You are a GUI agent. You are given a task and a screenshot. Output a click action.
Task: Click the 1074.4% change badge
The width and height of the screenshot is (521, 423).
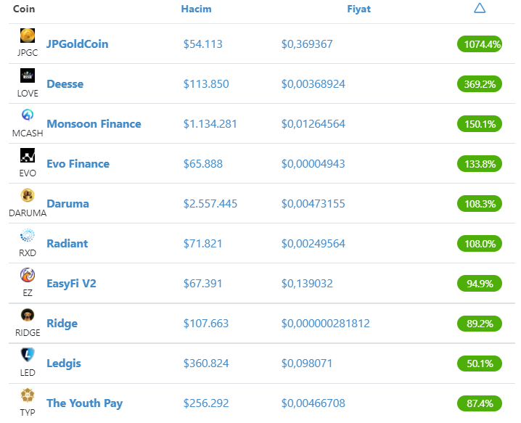click(480, 44)
